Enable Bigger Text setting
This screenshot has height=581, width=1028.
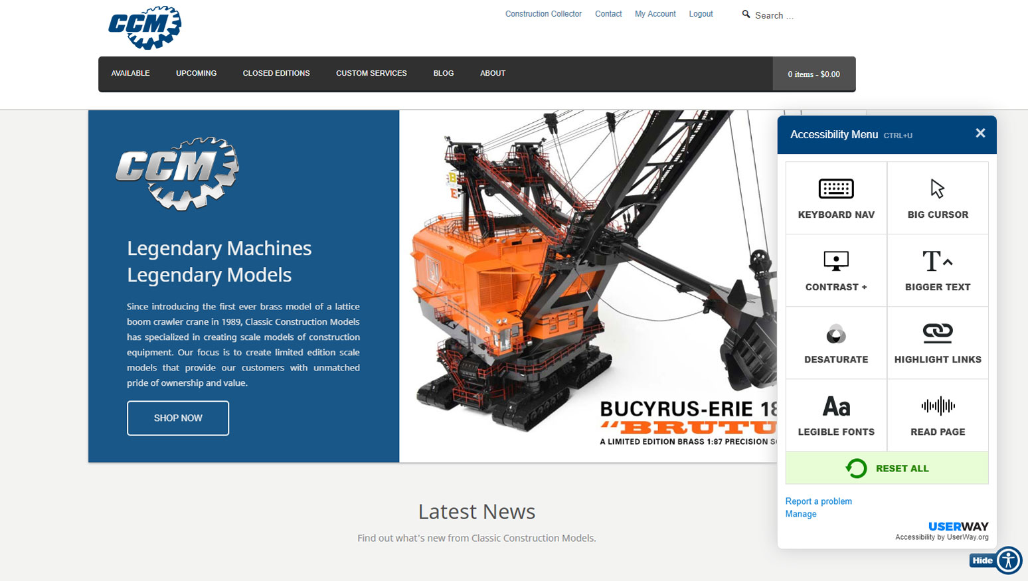[x=938, y=270]
